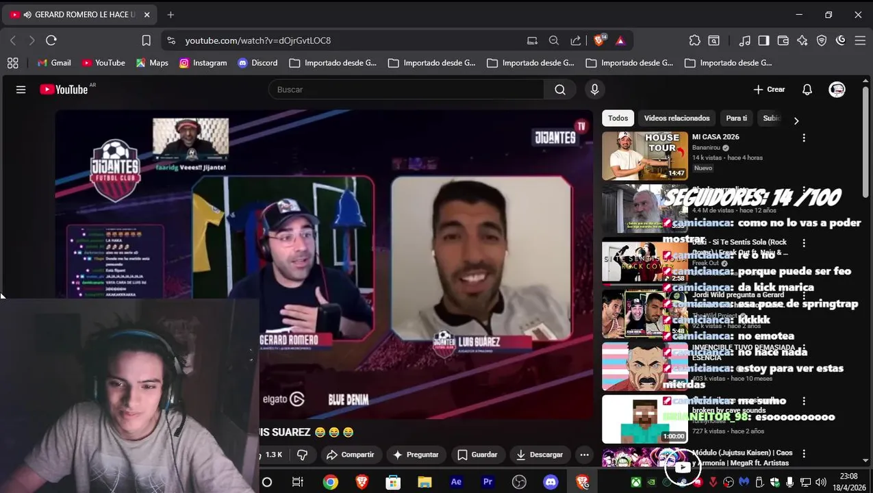Viewport: 873px width, 493px height.
Task: Open OBS Studio from the taskbar
Action: [519, 482]
